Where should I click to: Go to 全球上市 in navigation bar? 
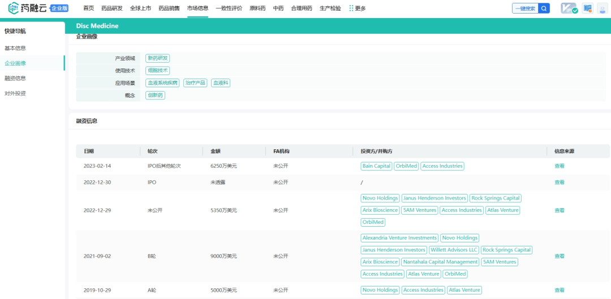(x=140, y=8)
